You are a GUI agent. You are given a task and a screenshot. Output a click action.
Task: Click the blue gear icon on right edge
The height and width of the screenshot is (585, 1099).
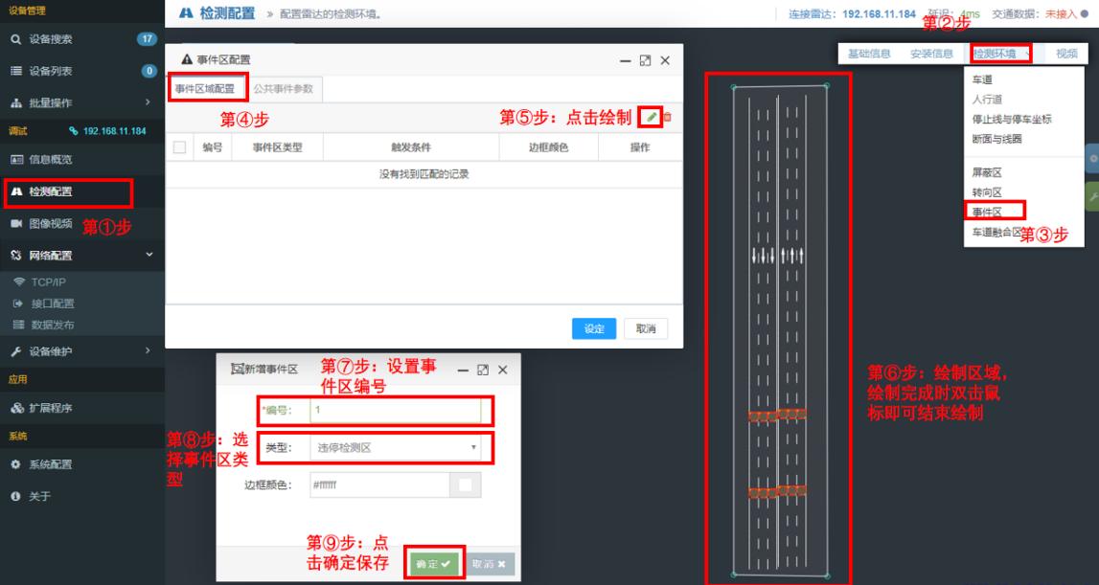(x=1095, y=156)
